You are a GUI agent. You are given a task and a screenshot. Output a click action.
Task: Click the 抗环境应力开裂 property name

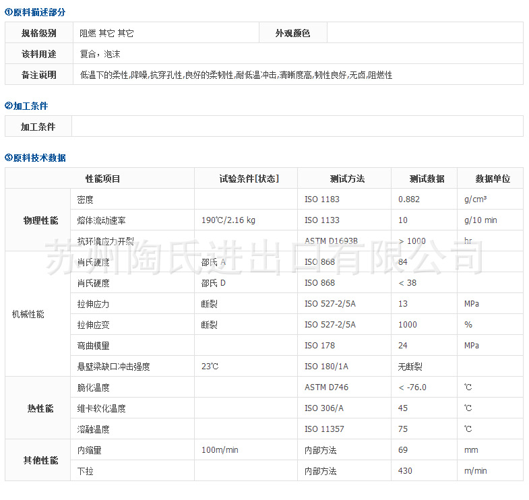(105, 241)
